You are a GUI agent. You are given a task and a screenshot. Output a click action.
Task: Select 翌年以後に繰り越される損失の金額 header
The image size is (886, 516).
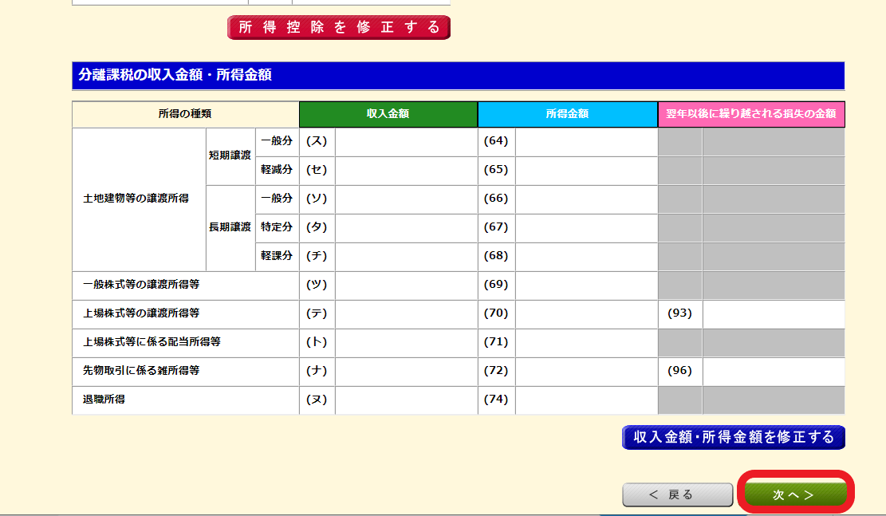pyautogui.click(x=751, y=114)
